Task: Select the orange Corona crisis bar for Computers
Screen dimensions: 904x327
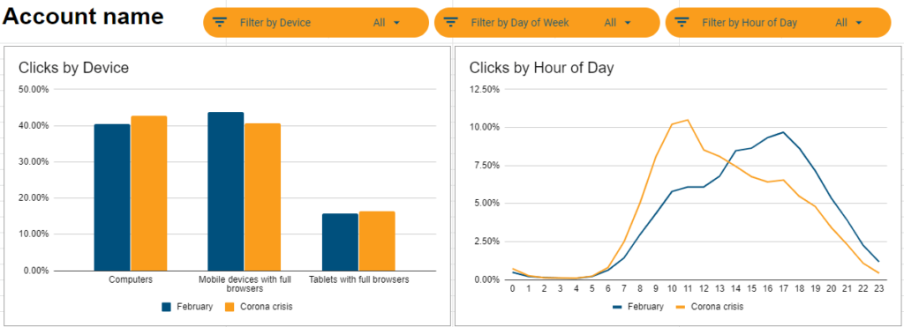Action: point(148,193)
